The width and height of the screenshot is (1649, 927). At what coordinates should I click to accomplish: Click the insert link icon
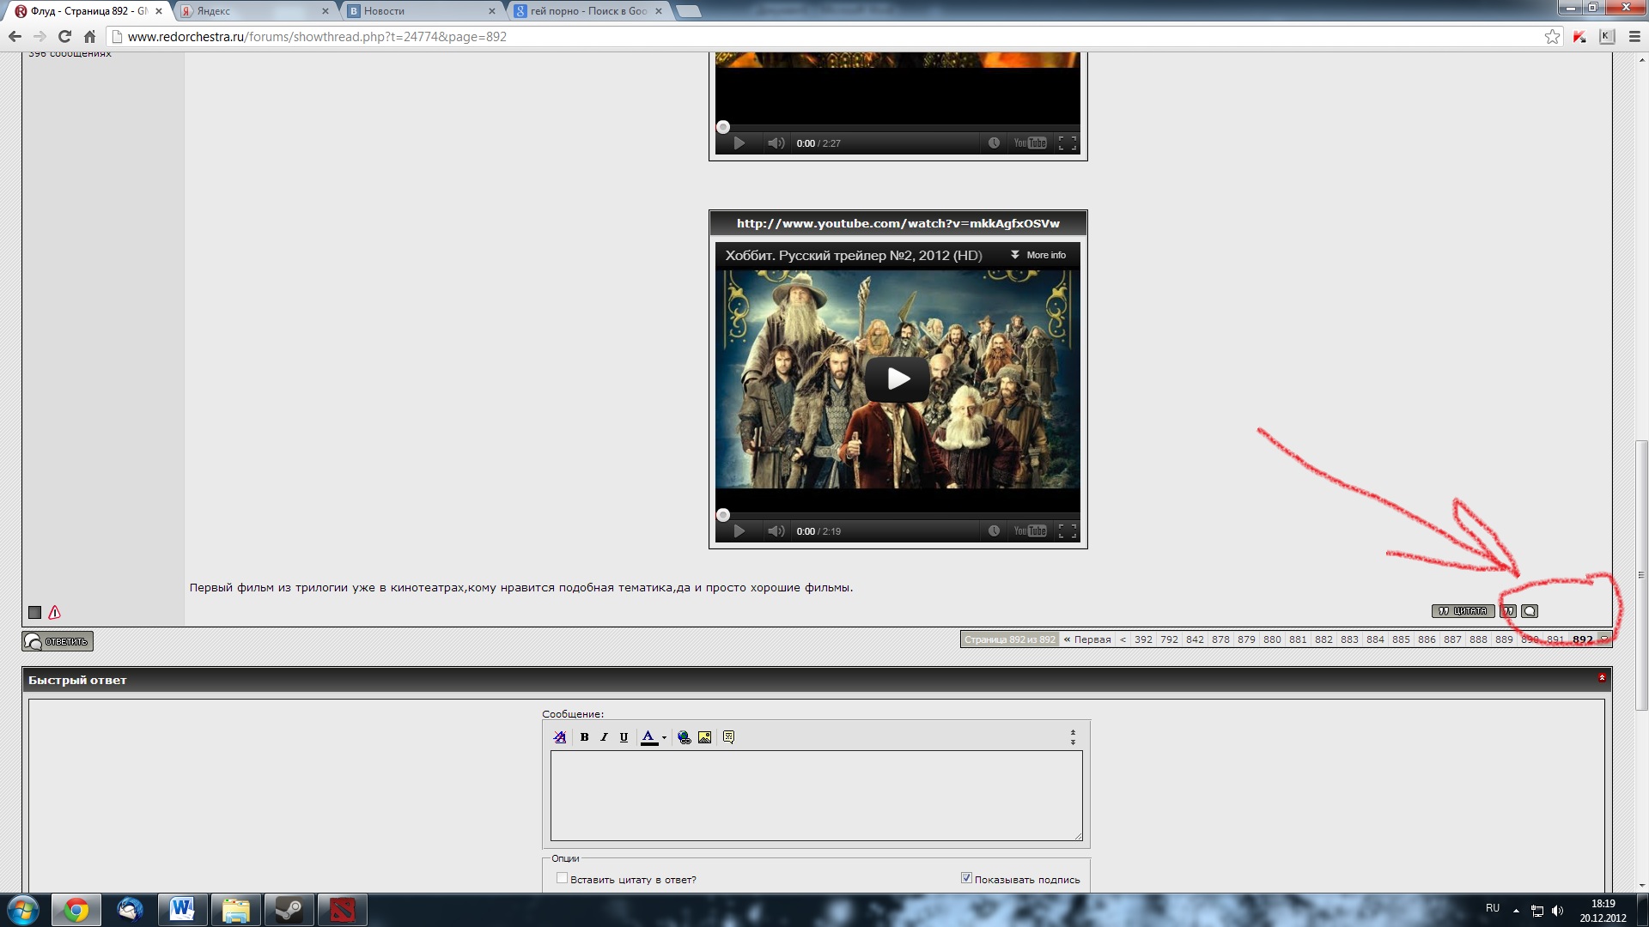[x=684, y=736]
